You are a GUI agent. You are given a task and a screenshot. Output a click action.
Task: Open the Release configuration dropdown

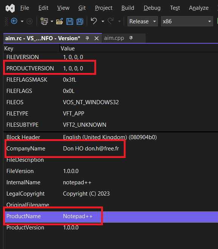143,21
